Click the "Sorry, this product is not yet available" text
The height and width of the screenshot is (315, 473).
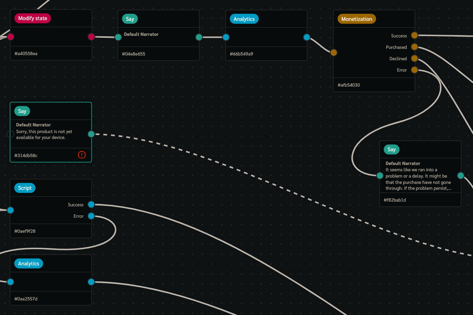tap(44, 135)
